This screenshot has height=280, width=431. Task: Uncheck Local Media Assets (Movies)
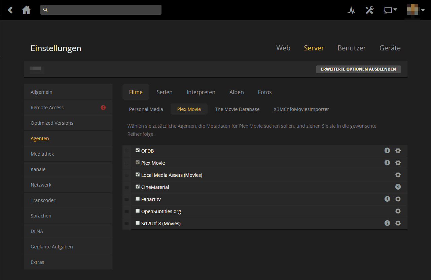(138, 175)
